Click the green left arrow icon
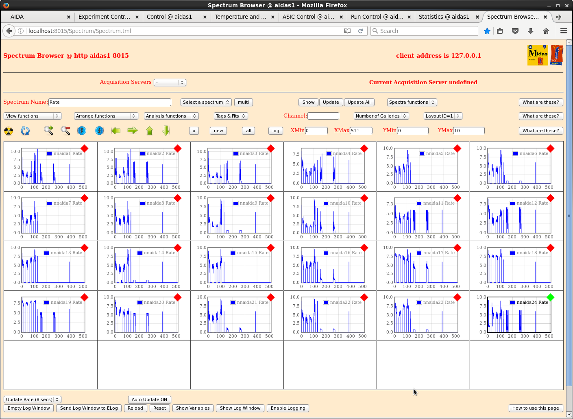Viewport: 573px width, 419px height. [x=116, y=131]
